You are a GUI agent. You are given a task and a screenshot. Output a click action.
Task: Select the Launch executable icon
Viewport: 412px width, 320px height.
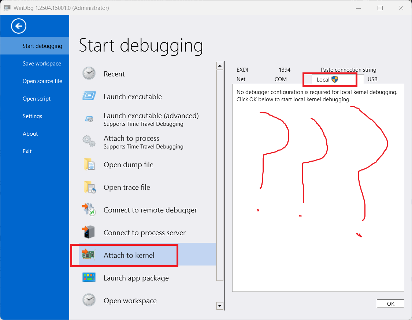point(89,96)
